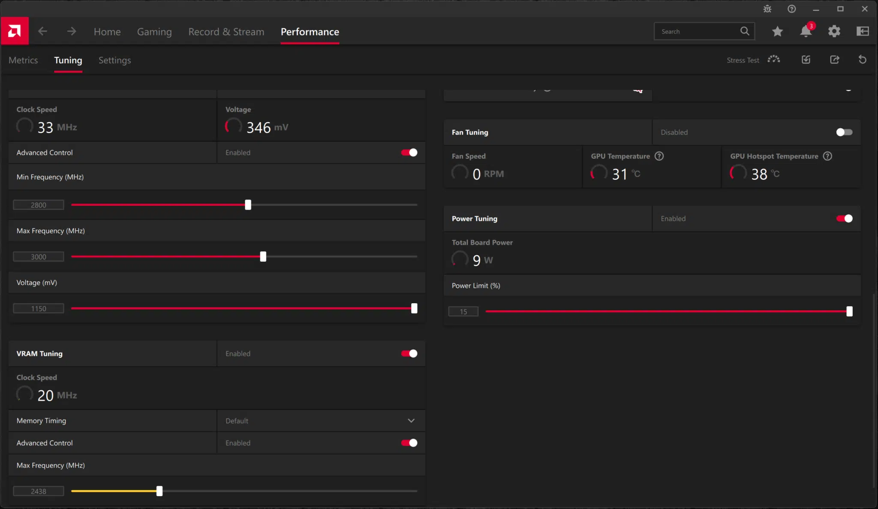This screenshot has height=509, width=878.
Task: Click the Voltage 1150 value box
Action: point(39,309)
